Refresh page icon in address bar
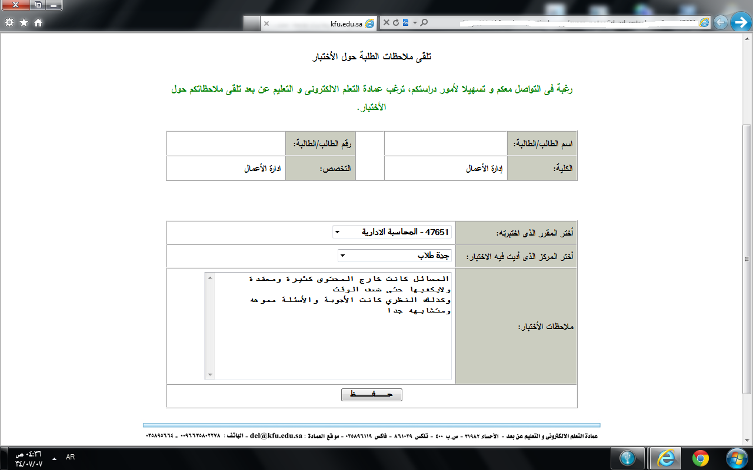 coord(396,23)
